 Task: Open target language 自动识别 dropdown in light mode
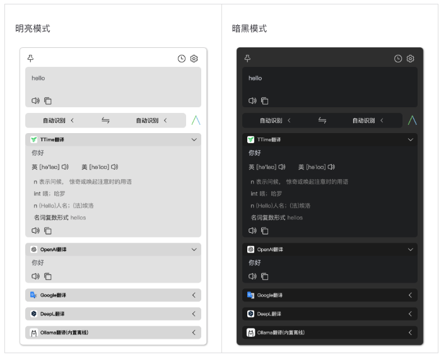151,120
